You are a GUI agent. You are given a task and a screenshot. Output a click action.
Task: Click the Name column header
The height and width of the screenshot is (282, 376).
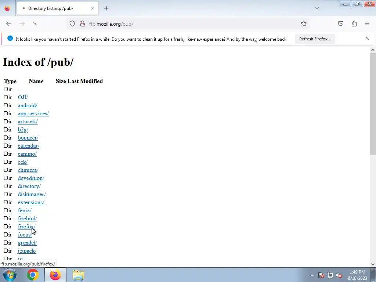[x=36, y=81]
